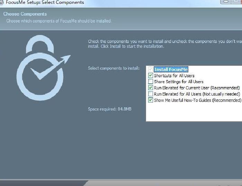
Task: Click Select components to install label
Action: click(114, 68)
